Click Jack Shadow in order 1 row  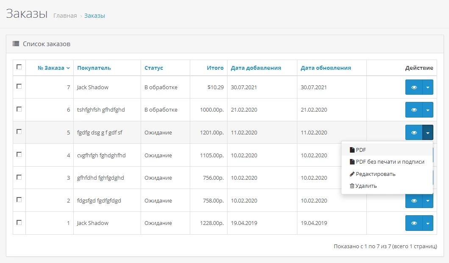point(93,223)
